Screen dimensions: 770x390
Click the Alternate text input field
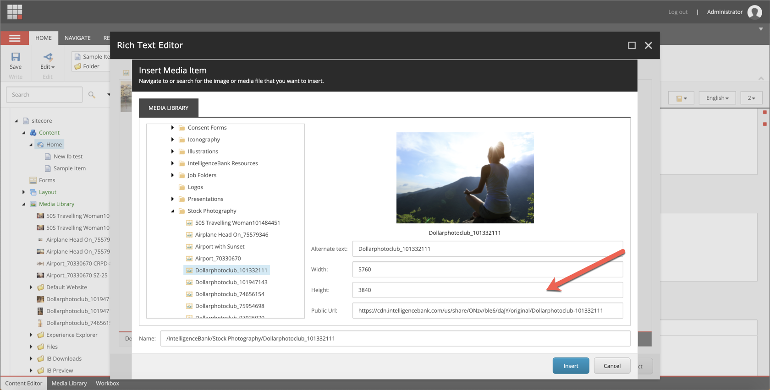487,249
